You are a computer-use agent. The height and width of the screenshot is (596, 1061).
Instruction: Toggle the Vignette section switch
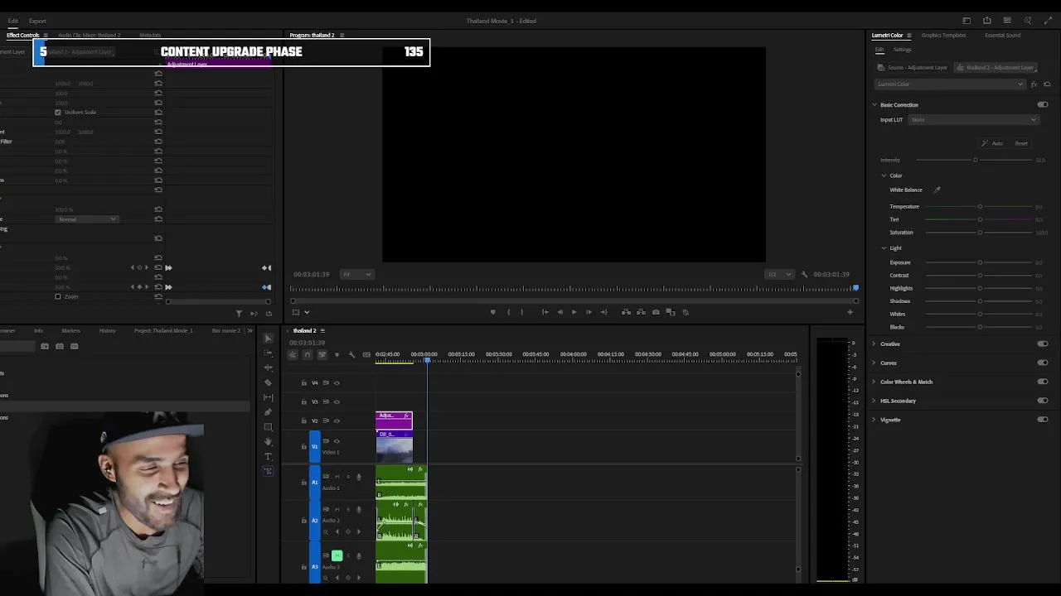(1043, 420)
